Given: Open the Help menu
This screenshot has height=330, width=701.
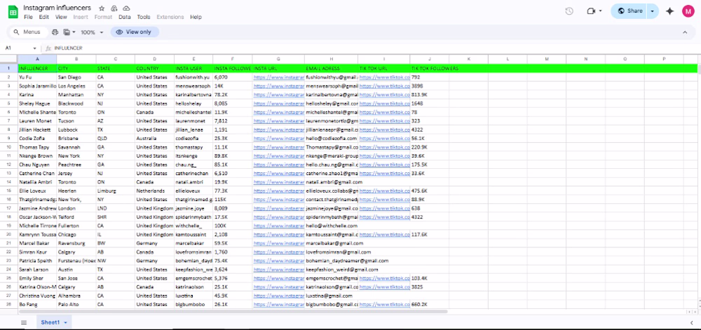Looking at the screenshot, I should coord(196,17).
